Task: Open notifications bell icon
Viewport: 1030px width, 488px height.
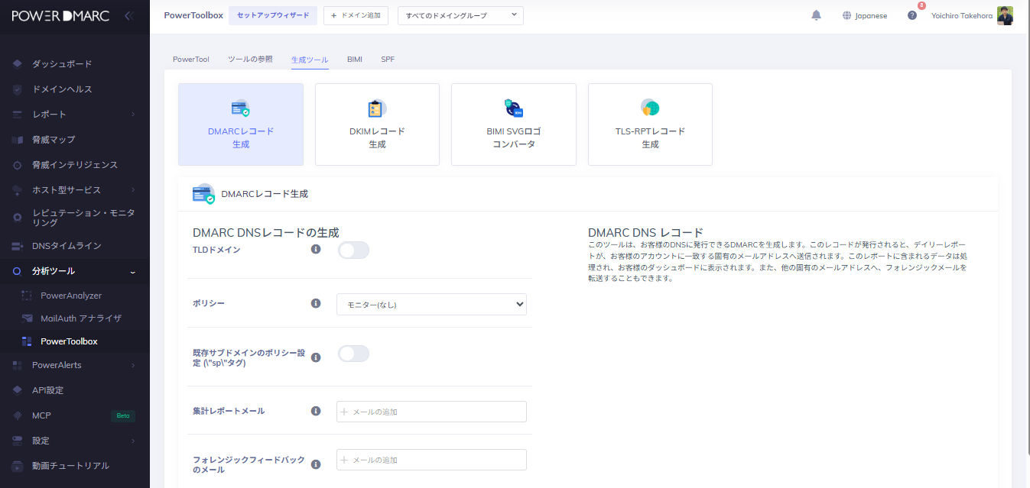Action: (816, 15)
